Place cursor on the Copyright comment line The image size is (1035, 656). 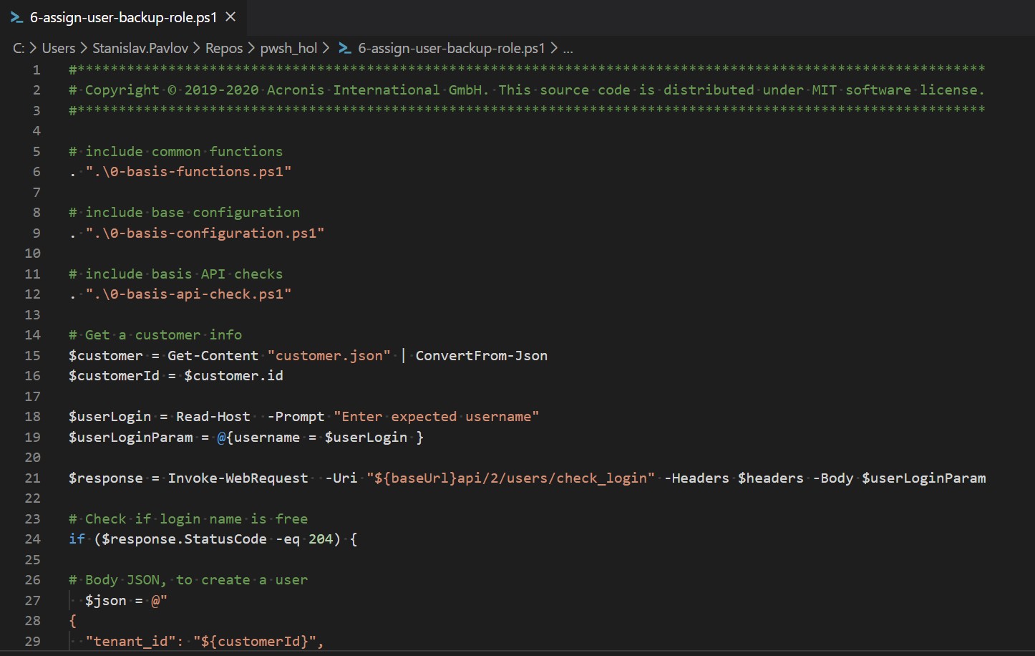tap(527, 90)
